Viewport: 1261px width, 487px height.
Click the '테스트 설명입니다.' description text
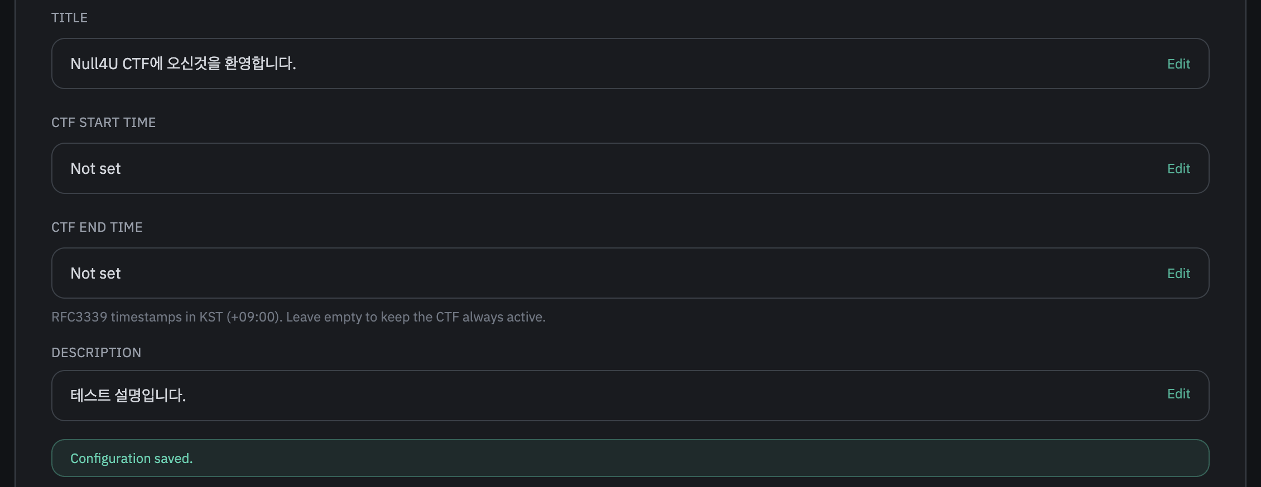(x=128, y=396)
